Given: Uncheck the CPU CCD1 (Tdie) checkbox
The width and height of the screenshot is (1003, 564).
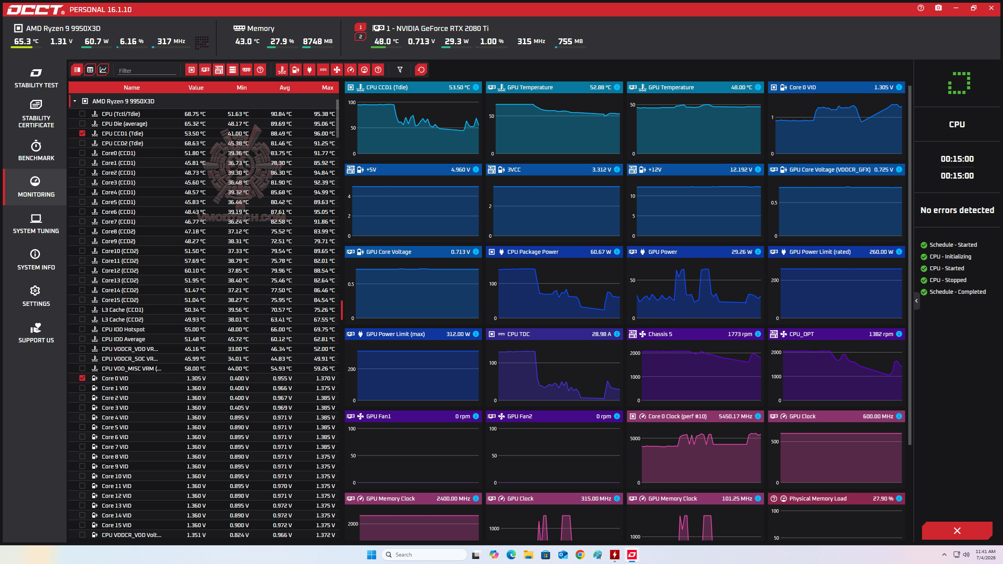Looking at the screenshot, I should pyautogui.click(x=82, y=133).
